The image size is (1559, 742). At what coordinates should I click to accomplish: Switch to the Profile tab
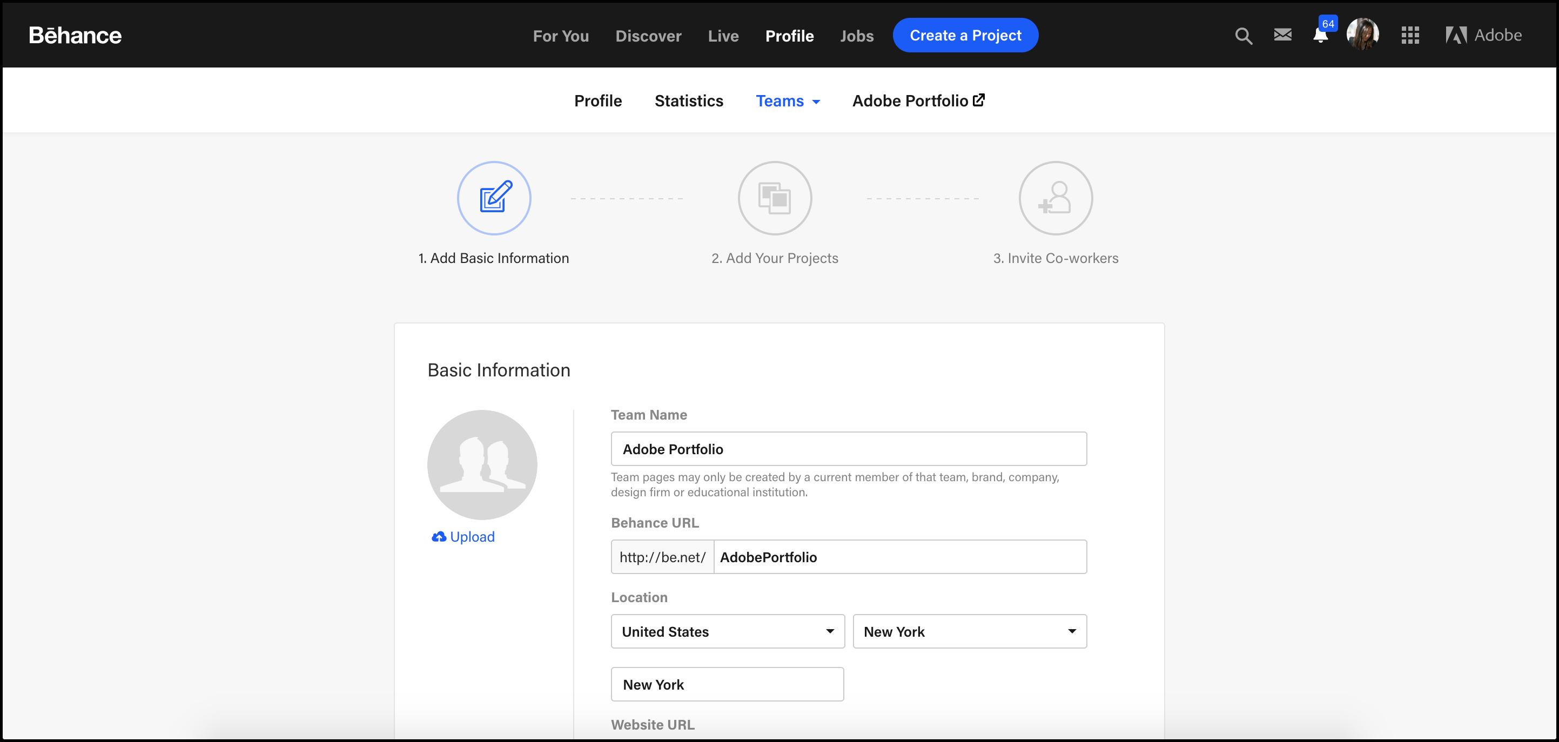click(597, 100)
